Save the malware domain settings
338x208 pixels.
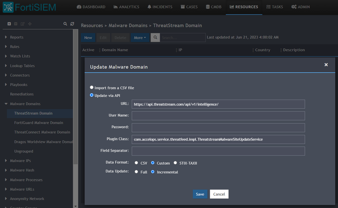(x=200, y=194)
